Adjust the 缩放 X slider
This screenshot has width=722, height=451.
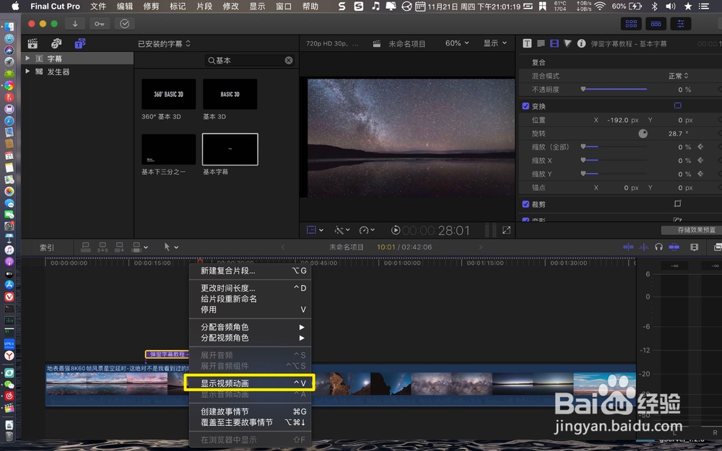pos(614,160)
